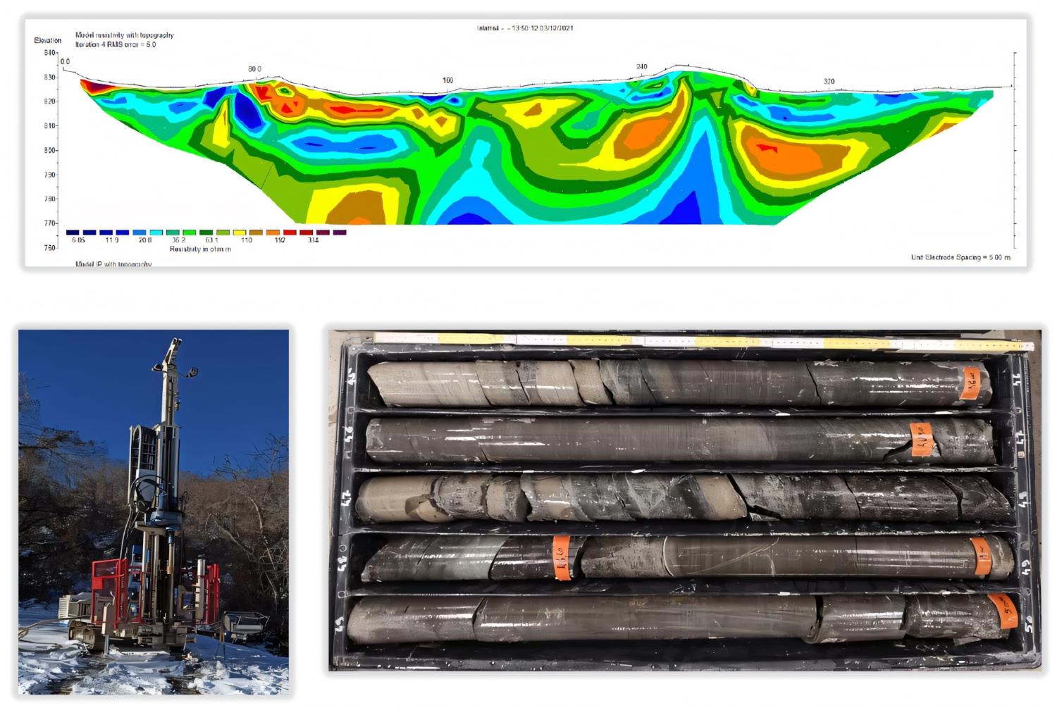
Task: Open the drill rig photo in snow
Action: [154, 511]
